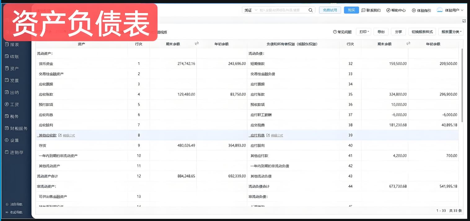The image size is (470, 221).
Task: Open the 报表重分类 dropdown
Action: (x=451, y=32)
